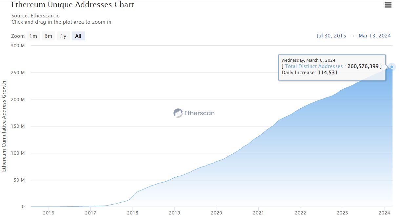Image resolution: width=400 pixels, height=223 pixels.
Task: Click the 2019 x-axis label
Action: click(x=174, y=212)
